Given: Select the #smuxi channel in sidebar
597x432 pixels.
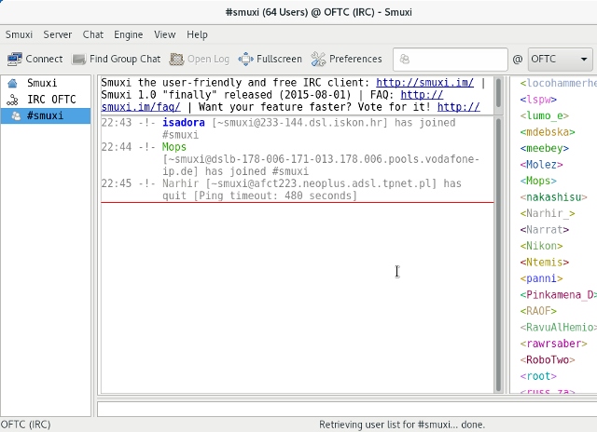Looking at the screenshot, I should 46,115.
